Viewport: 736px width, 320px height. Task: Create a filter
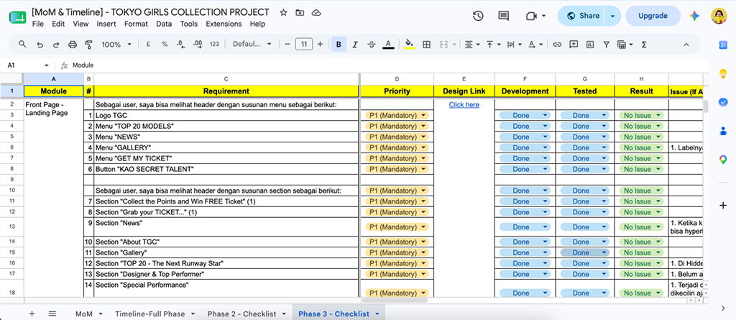click(607, 44)
